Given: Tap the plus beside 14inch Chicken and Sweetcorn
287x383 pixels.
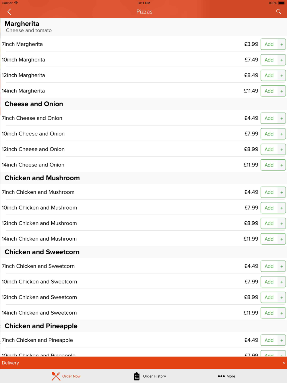Looking at the screenshot, I should [282, 313].
